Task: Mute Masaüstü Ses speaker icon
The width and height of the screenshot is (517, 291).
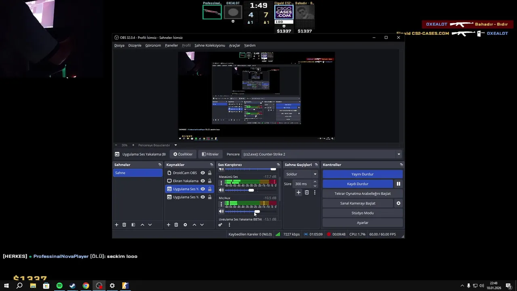Action: tap(221, 190)
